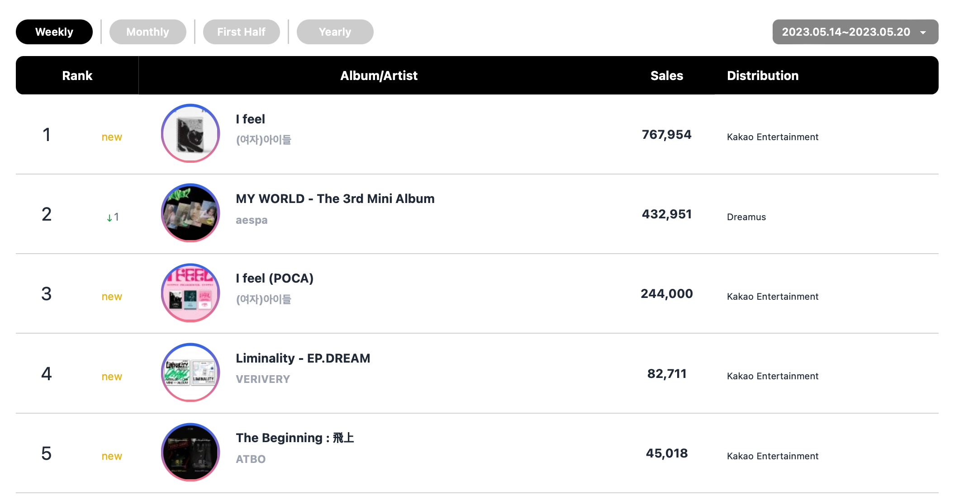This screenshot has width=959, height=500.
Task: Open the MY WORLD album cover image
Action: click(x=190, y=213)
